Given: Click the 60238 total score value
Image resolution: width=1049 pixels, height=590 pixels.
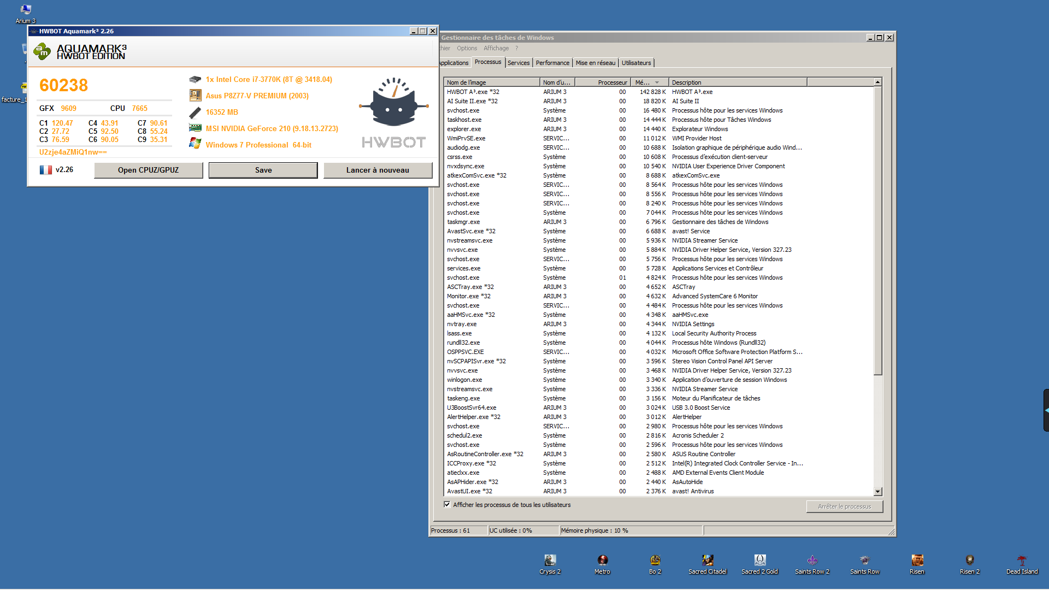Looking at the screenshot, I should (x=63, y=85).
